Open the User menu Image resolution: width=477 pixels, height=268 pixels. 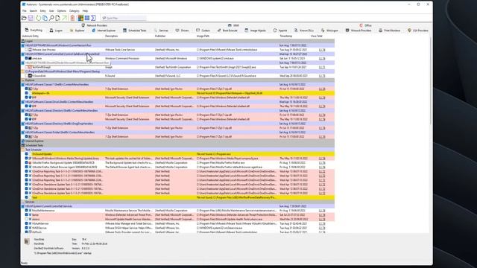click(x=51, y=11)
